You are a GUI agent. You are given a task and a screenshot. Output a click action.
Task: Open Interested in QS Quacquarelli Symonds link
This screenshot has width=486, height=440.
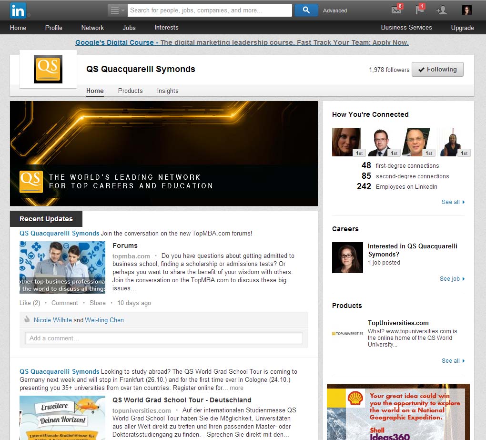(x=413, y=250)
